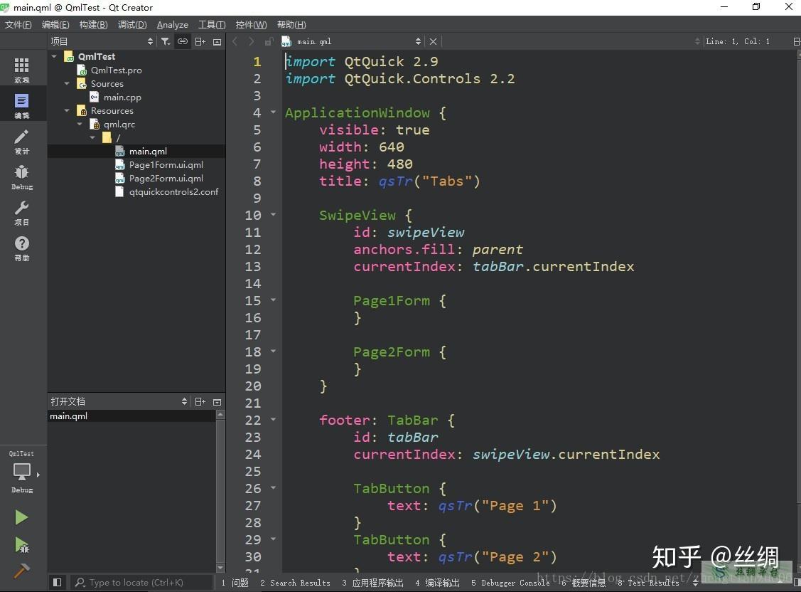Click the Type to locate search field
The width and height of the screenshot is (801, 592).
coord(142,582)
